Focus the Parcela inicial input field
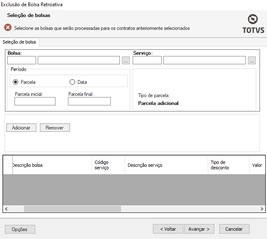The height and width of the screenshot is (239, 267). 35,101
